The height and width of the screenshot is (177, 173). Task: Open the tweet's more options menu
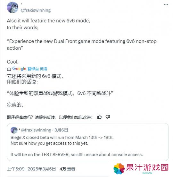(166, 5)
